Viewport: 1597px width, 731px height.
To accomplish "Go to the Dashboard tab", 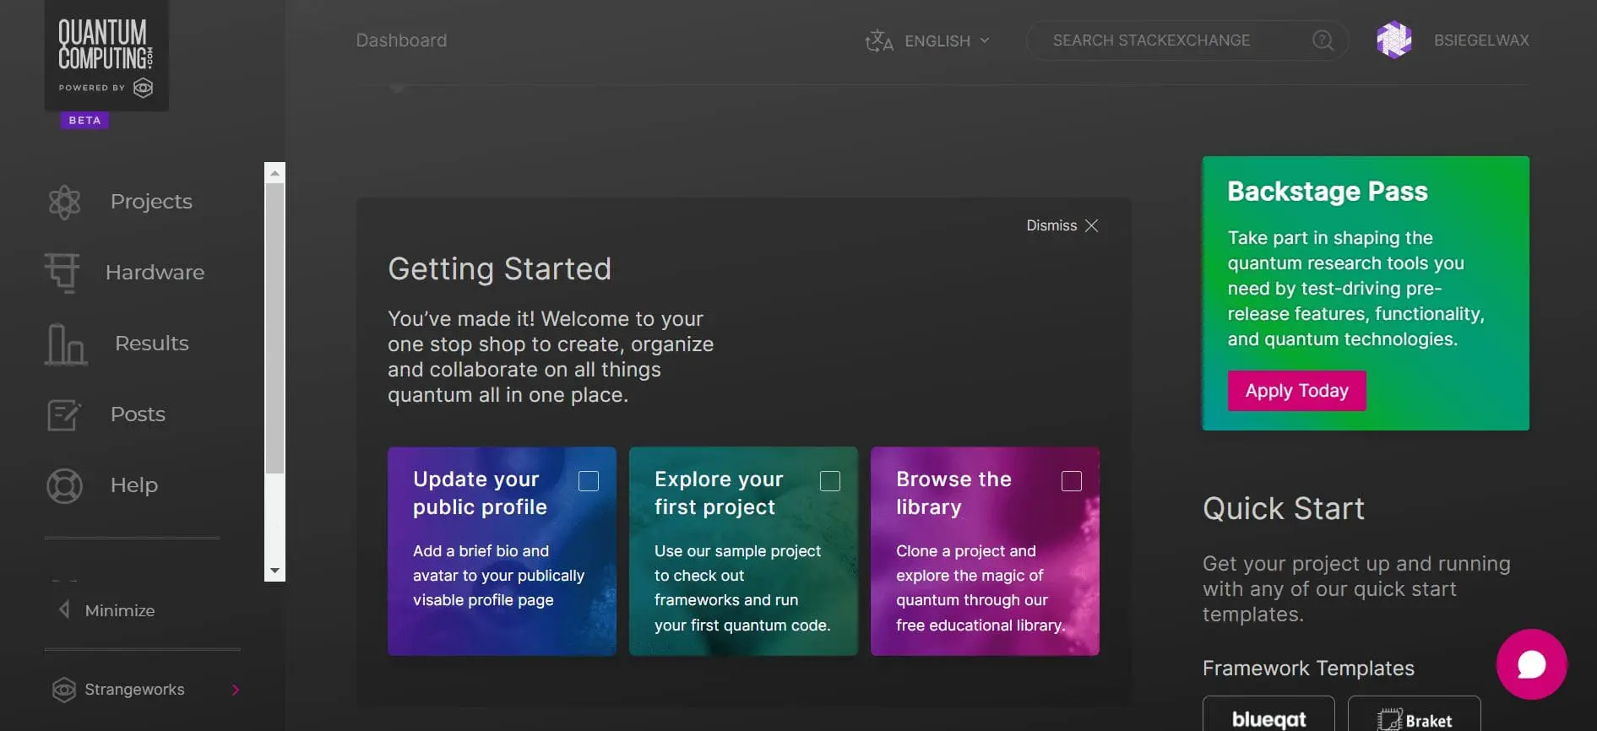I will 401,41.
